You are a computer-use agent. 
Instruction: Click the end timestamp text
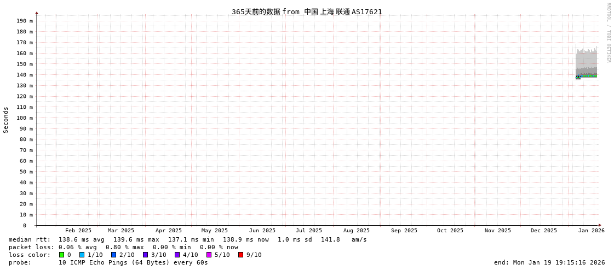click(549, 262)
